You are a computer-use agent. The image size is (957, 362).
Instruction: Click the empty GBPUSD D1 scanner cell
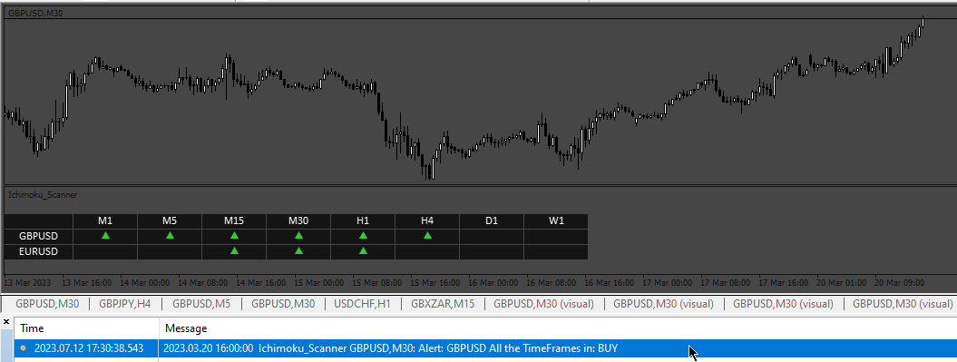[x=492, y=236]
